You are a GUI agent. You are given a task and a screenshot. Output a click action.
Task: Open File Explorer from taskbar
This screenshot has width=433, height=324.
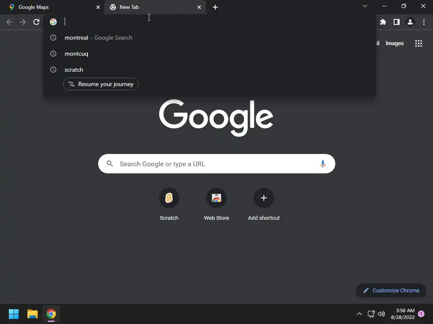[x=32, y=314]
